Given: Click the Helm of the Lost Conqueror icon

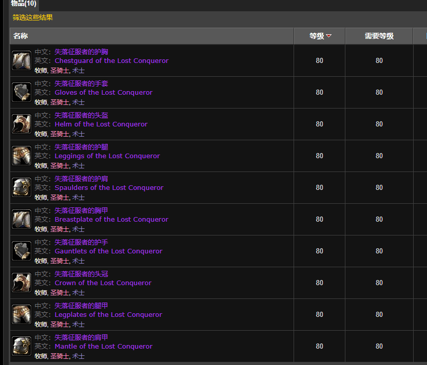Looking at the screenshot, I should (x=22, y=124).
